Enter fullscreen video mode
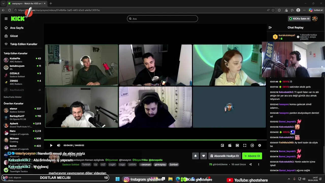325x183 pixels. [x=245, y=145]
